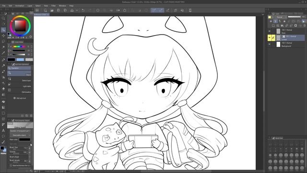The image size is (307, 173).
Task: Select the Ruler tool
Action: (x=3, y=124)
